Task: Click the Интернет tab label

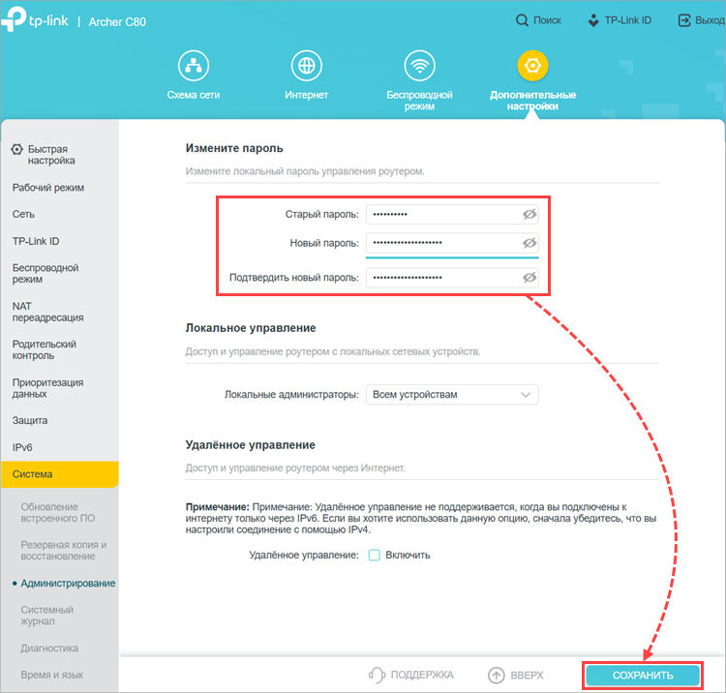Action: [307, 95]
